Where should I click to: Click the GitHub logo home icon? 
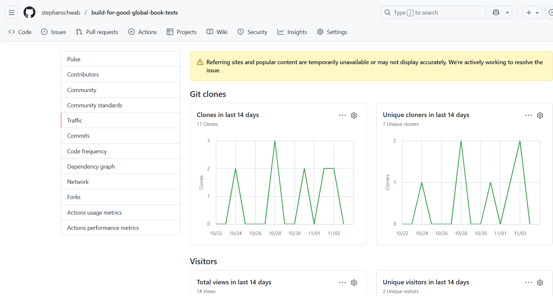click(29, 13)
